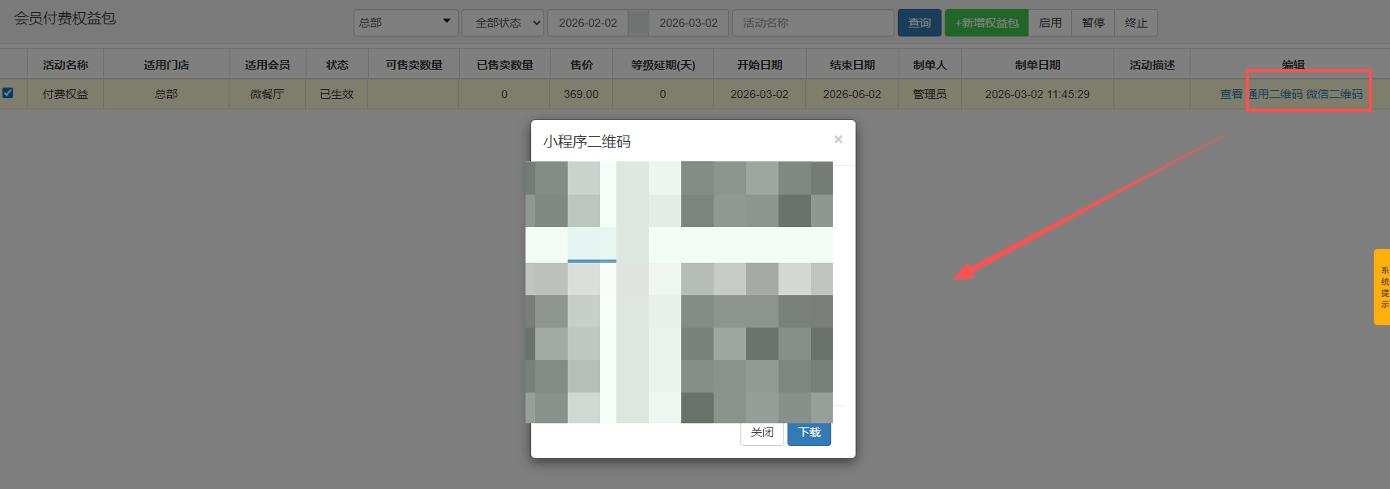Click the end date field 2026-03-02

[x=689, y=23]
